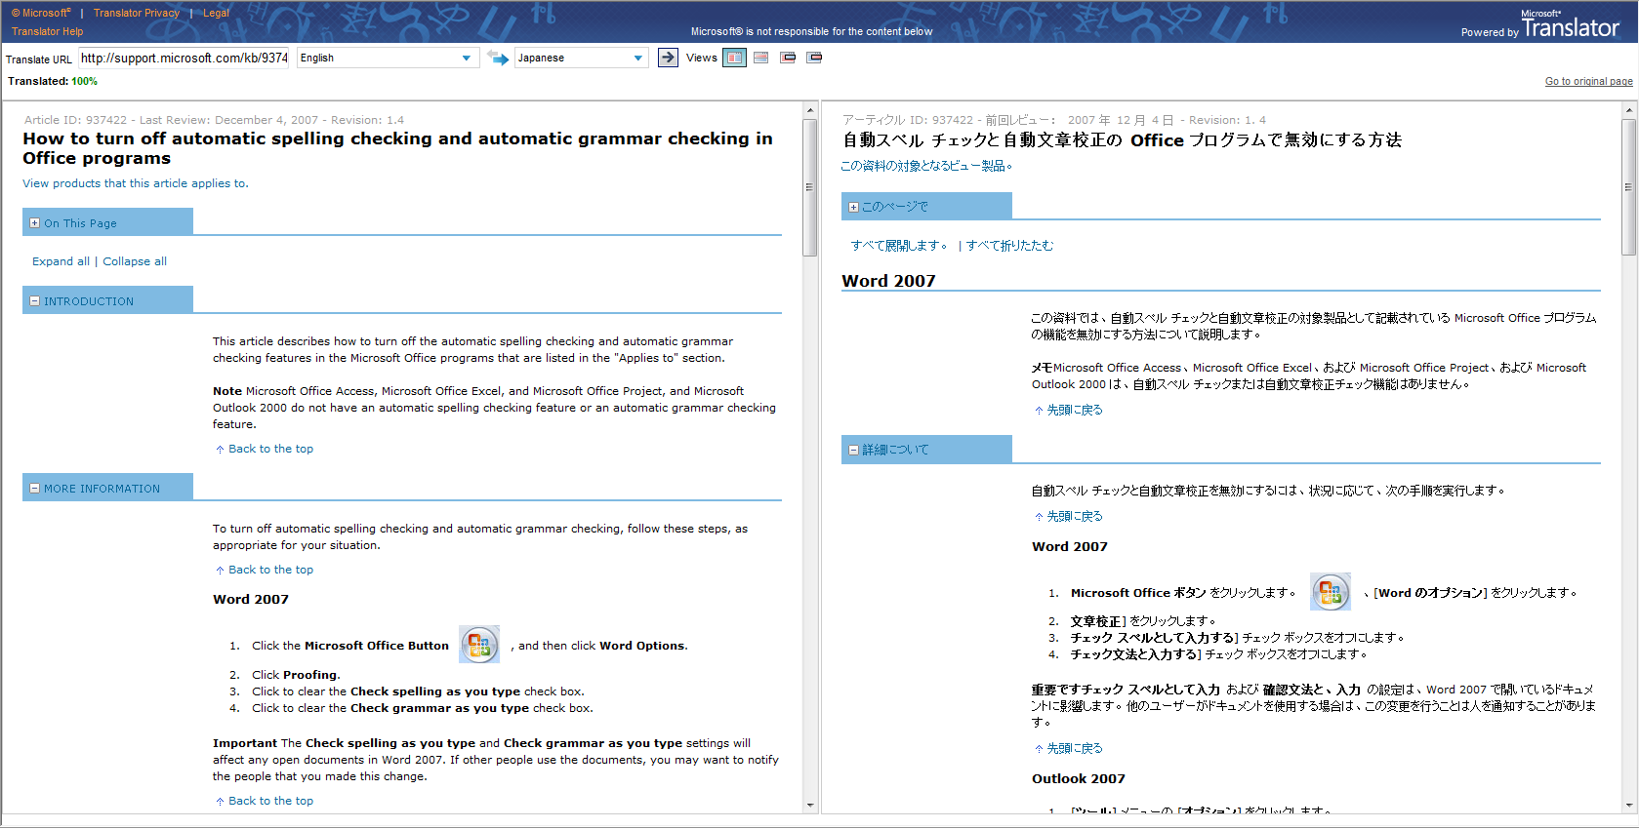Open Translator Privacy in top bar
This screenshot has width=1639, height=829.
[x=137, y=13]
